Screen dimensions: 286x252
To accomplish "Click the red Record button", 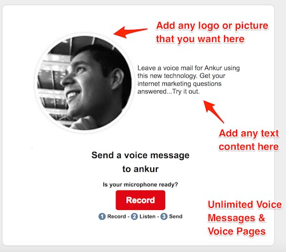I will [x=140, y=200].
